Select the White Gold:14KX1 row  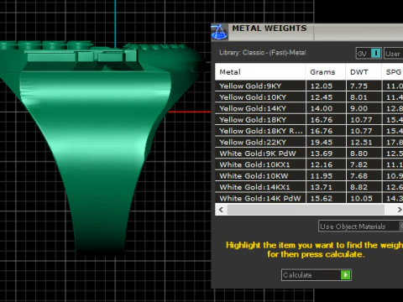309,187
